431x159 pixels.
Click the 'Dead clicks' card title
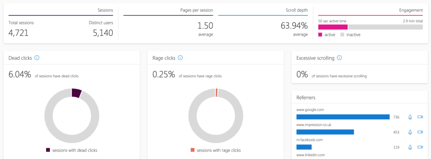click(x=20, y=58)
